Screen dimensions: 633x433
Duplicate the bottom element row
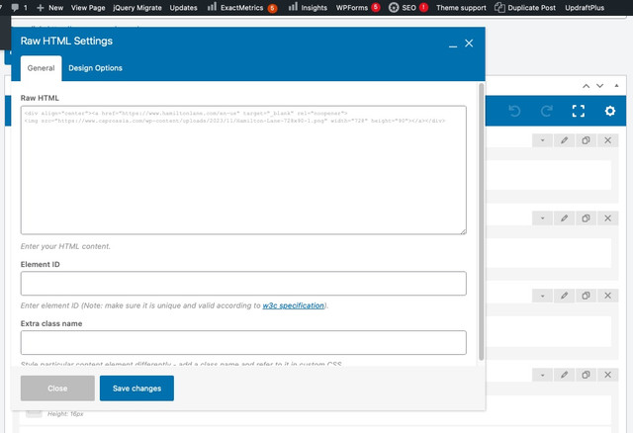coord(586,375)
